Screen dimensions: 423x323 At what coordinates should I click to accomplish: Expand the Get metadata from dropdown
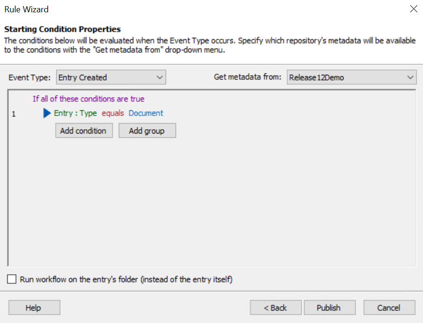point(351,77)
